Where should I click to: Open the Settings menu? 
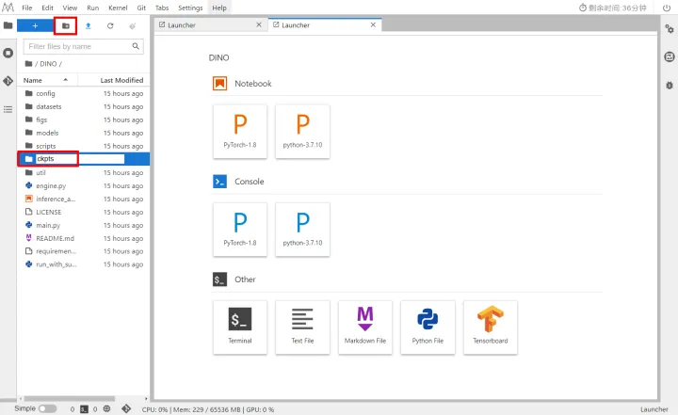tap(190, 8)
